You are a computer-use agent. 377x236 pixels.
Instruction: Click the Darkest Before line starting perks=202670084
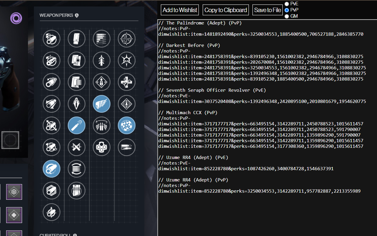261,62
